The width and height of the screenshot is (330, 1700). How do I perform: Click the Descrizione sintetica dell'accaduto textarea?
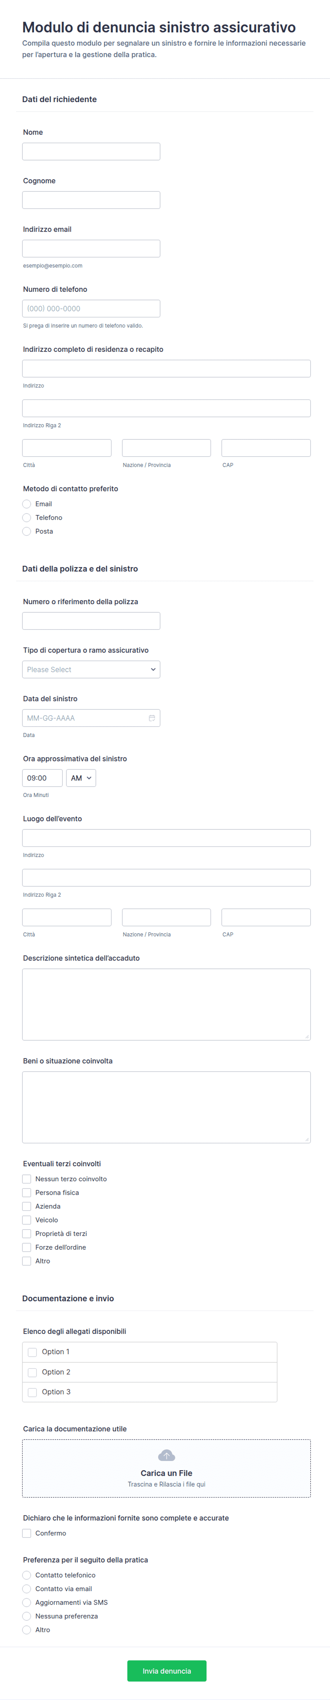tap(166, 1004)
